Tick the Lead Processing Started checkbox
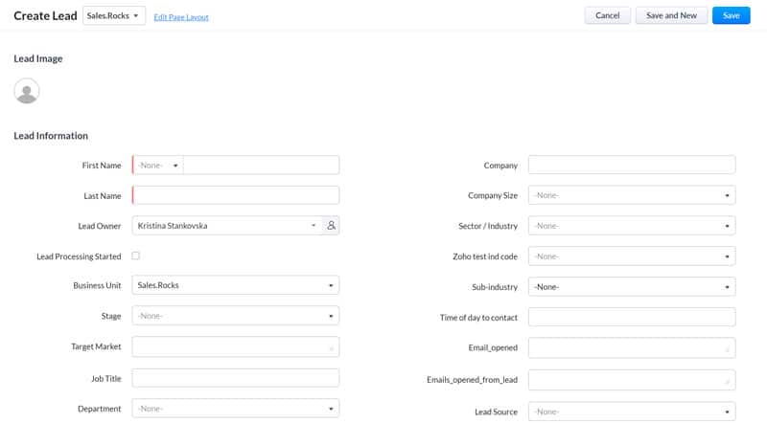 click(x=136, y=256)
